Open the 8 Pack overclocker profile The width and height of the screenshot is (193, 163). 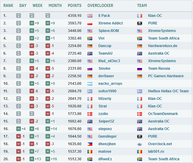tap(104, 15)
